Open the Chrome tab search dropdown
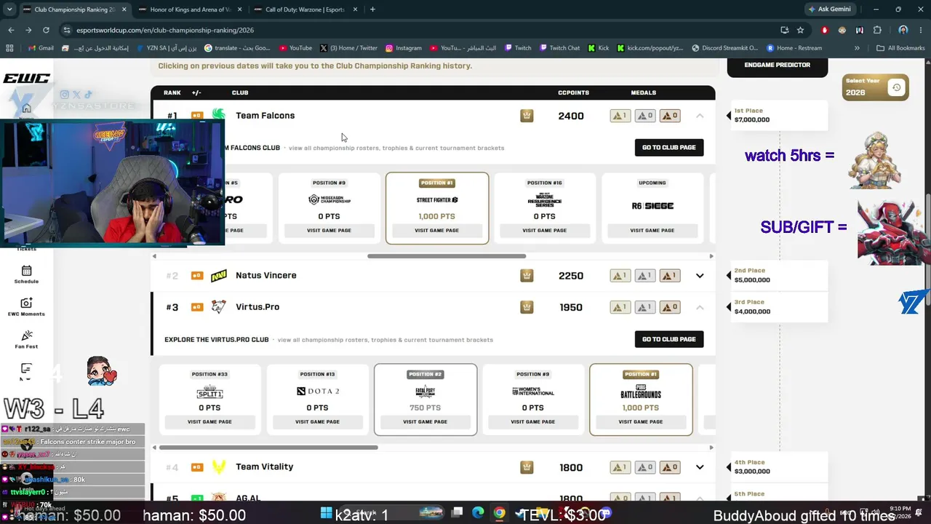 [x=9, y=9]
